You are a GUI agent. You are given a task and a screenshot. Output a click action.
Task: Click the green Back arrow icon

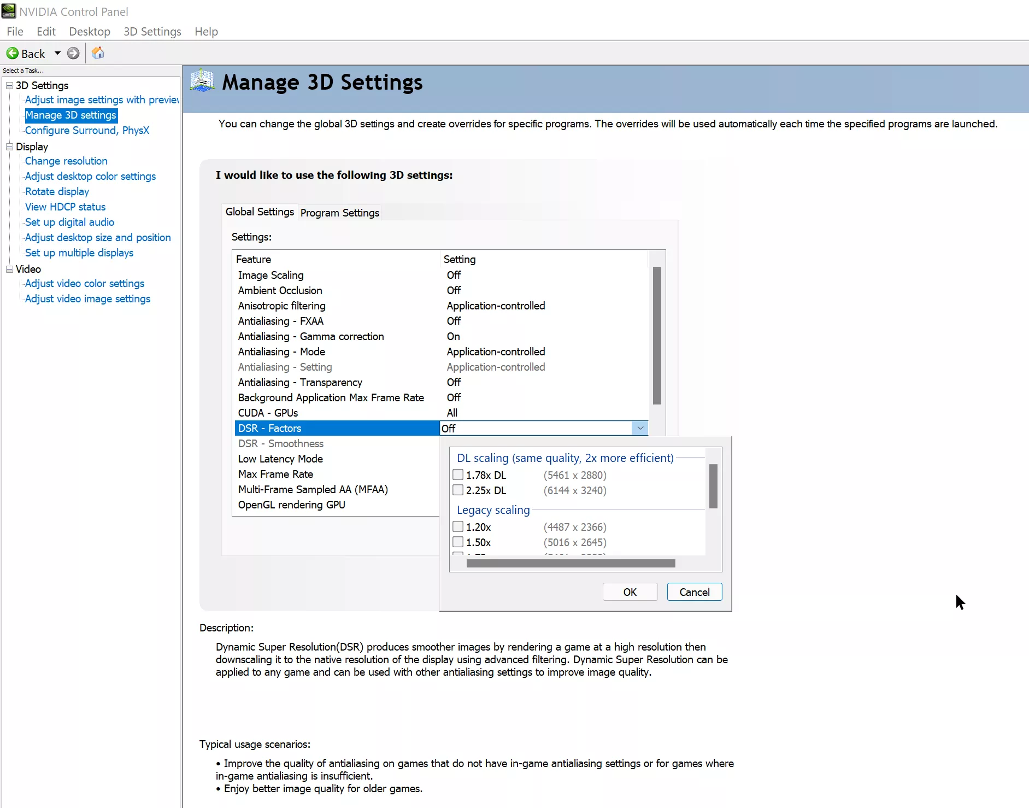click(12, 54)
